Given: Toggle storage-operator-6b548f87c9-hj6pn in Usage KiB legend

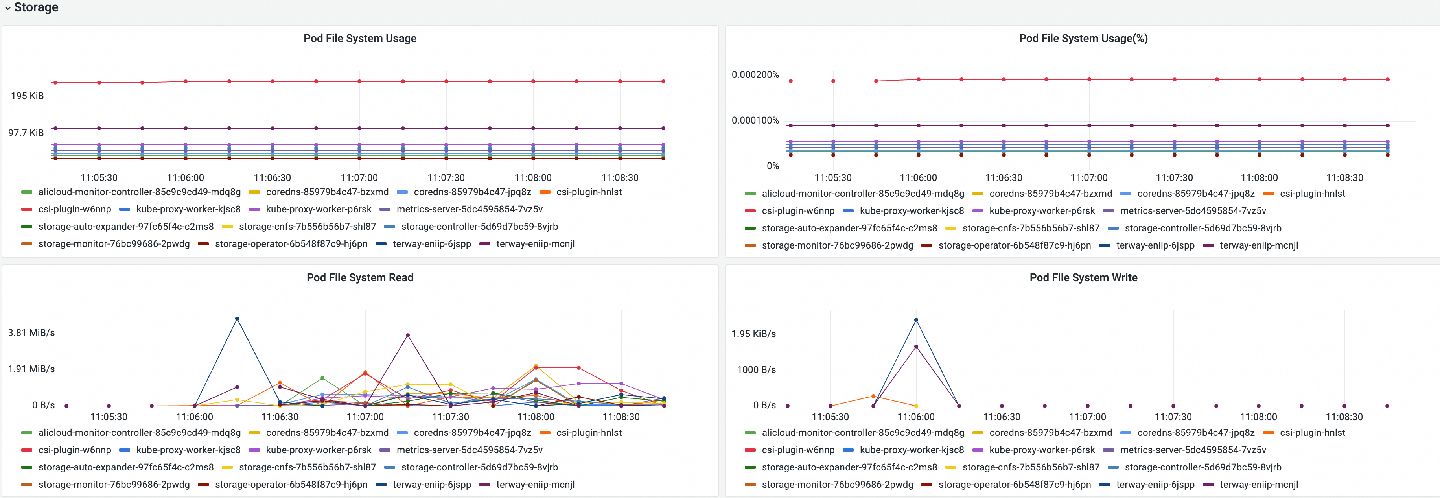Looking at the screenshot, I should (291, 244).
